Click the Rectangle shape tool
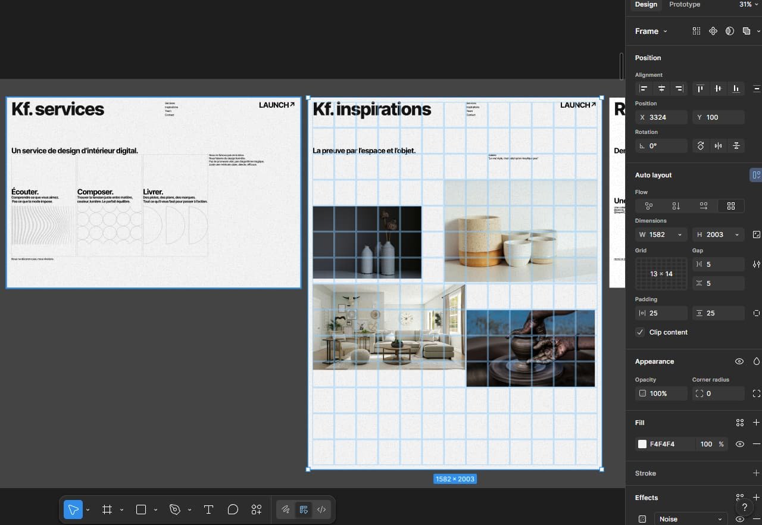Viewport: 762px width, 525px height. click(x=141, y=510)
